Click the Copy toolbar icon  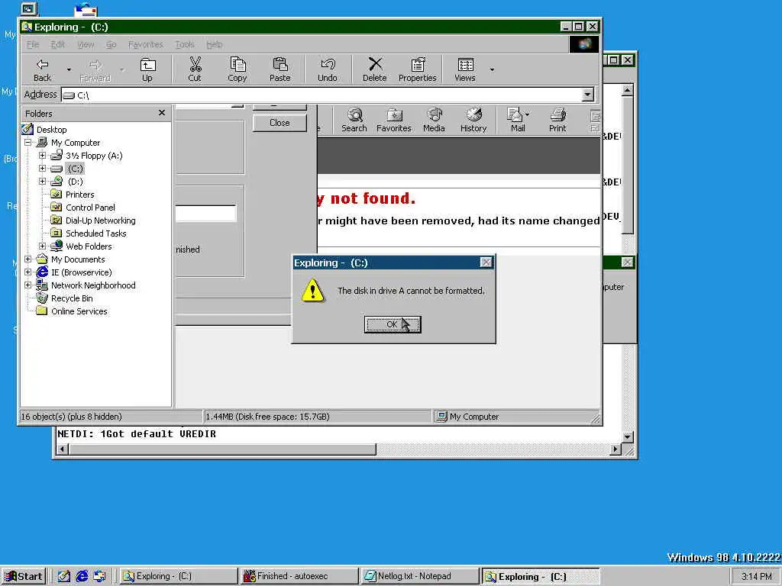pyautogui.click(x=238, y=69)
